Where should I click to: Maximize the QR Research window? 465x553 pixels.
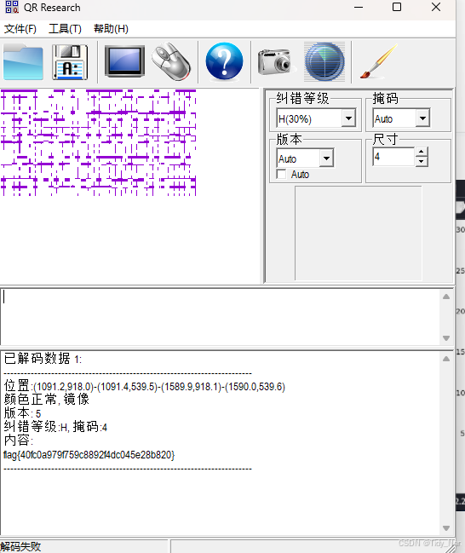397,7
